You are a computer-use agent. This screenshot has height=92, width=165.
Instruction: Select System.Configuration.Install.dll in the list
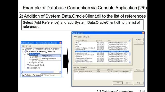coord(102,48)
